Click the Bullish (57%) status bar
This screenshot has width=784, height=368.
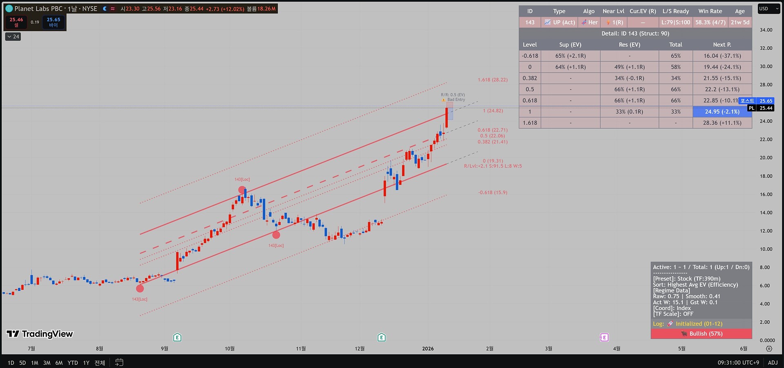pos(701,334)
